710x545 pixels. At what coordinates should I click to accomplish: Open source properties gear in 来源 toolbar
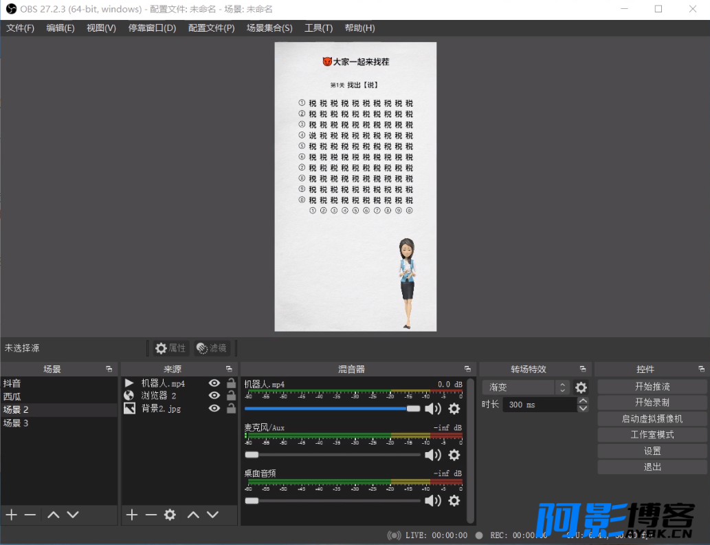coord(170,515)
